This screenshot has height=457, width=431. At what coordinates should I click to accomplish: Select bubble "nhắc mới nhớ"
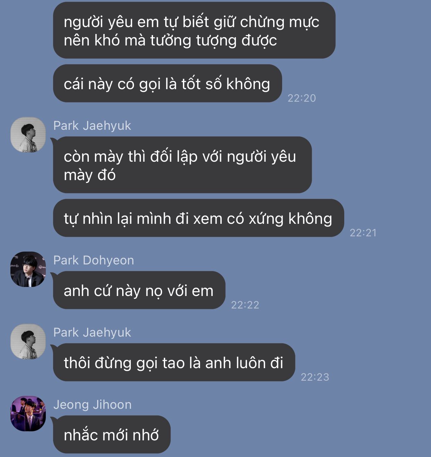[x=111, y=434]
